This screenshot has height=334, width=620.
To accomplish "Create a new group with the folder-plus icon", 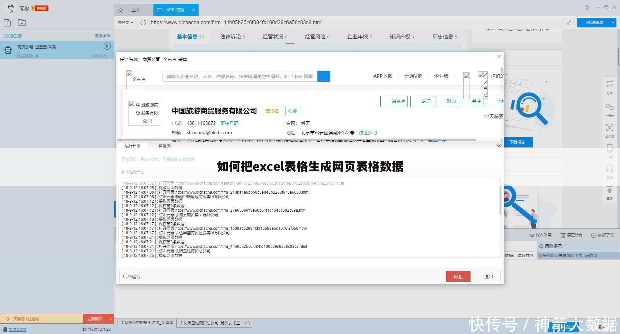I will pyautogui.click(x=21, y=23).
